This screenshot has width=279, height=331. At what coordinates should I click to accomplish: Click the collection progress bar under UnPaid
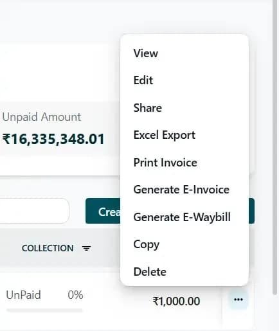click(44, 310)
